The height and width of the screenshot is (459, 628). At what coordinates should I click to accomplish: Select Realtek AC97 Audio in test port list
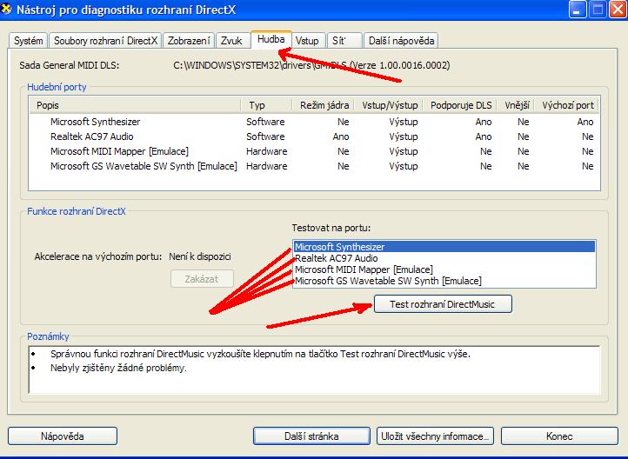pos(336,258)
